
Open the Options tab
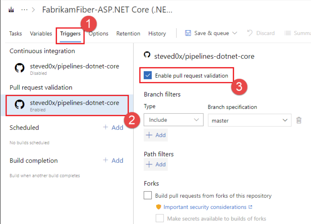click(98, 33)
